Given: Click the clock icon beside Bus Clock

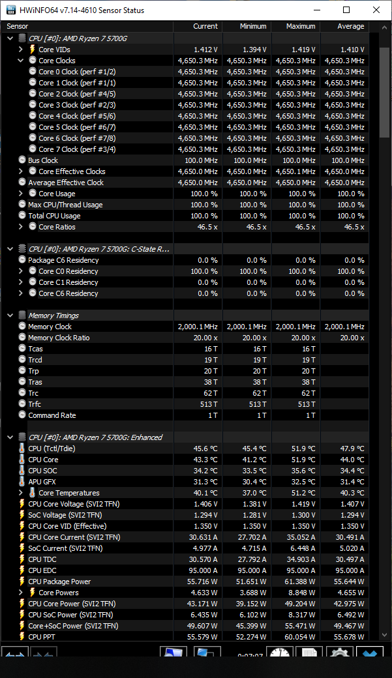Looking at the screenshot, I should [x=22, y=160].
